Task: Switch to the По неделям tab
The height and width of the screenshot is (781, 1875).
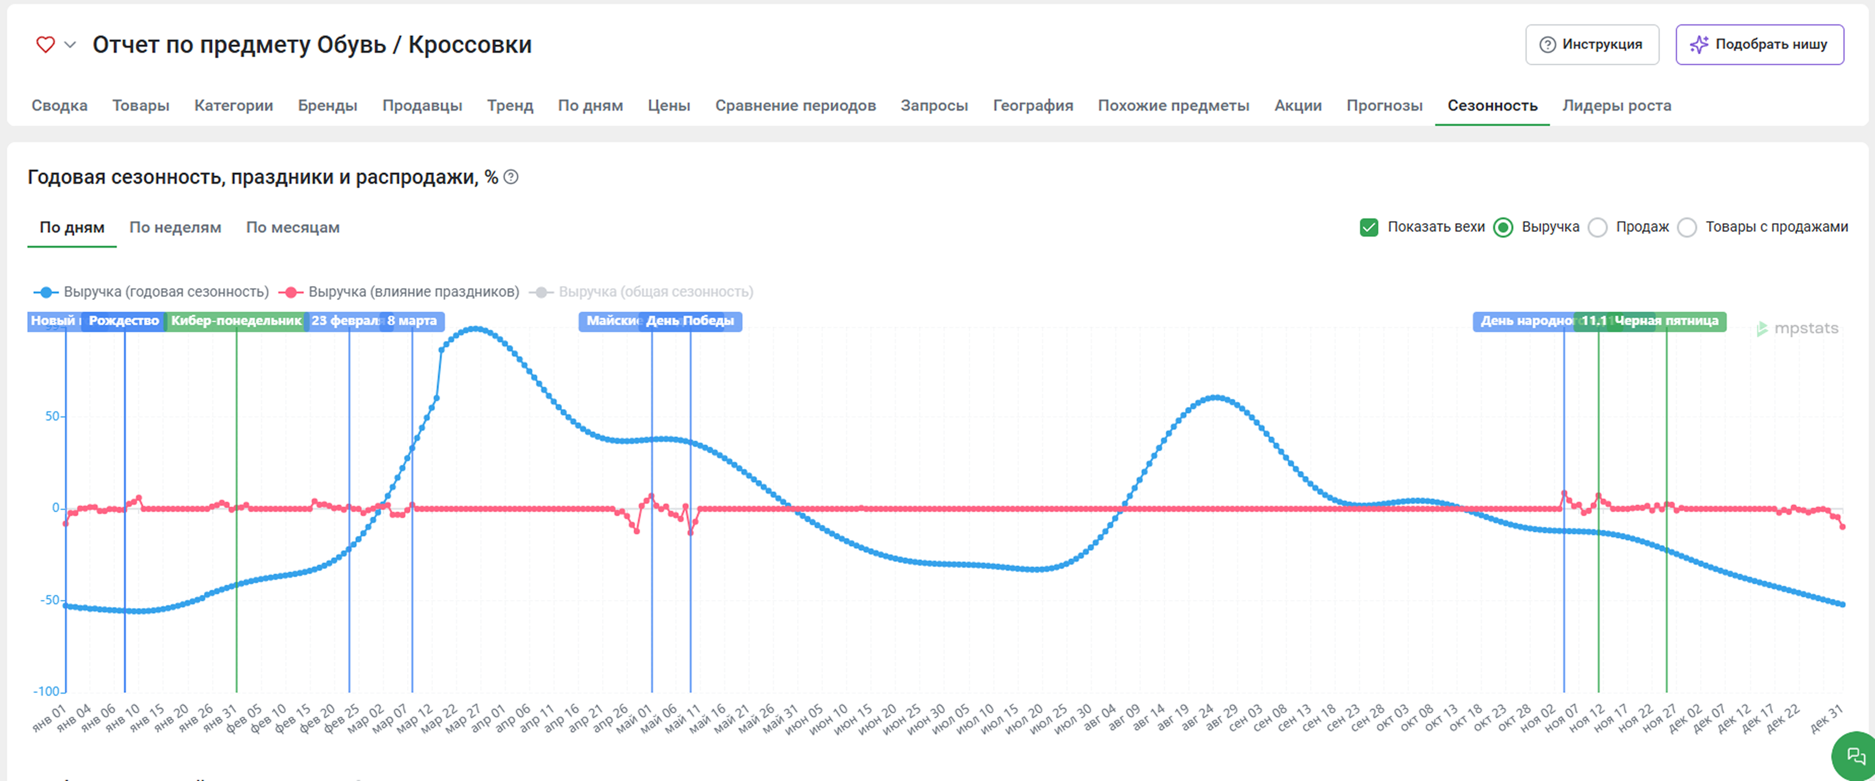Action: [x=175, y=227]
